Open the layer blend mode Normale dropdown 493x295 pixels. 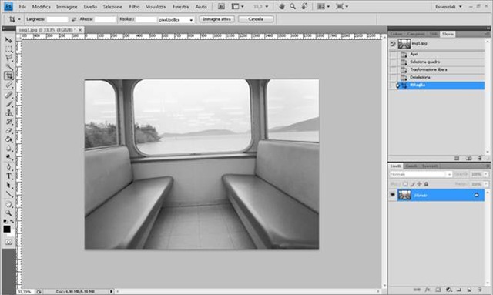pos(421,174)
